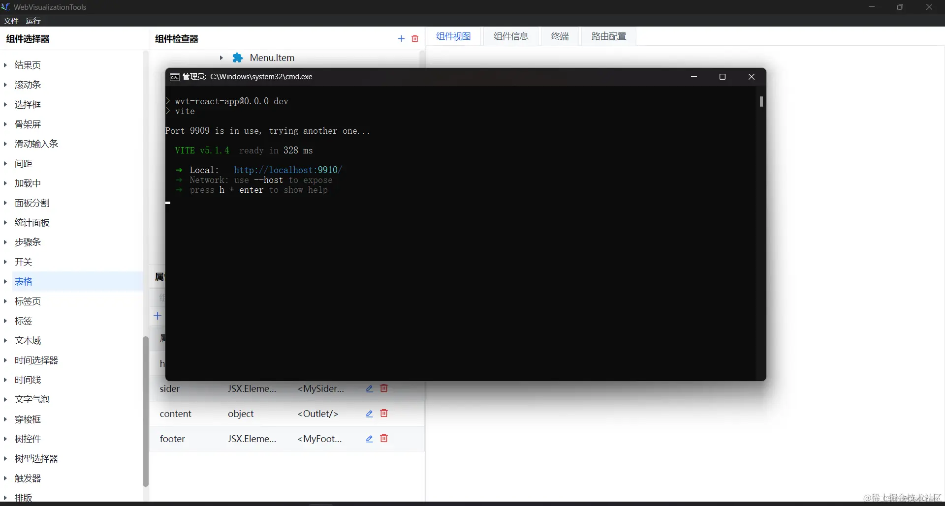Screen dimensions: 945x506
Task: Expand the Menu.Item tree node
Action: click(x=221, y=58)
